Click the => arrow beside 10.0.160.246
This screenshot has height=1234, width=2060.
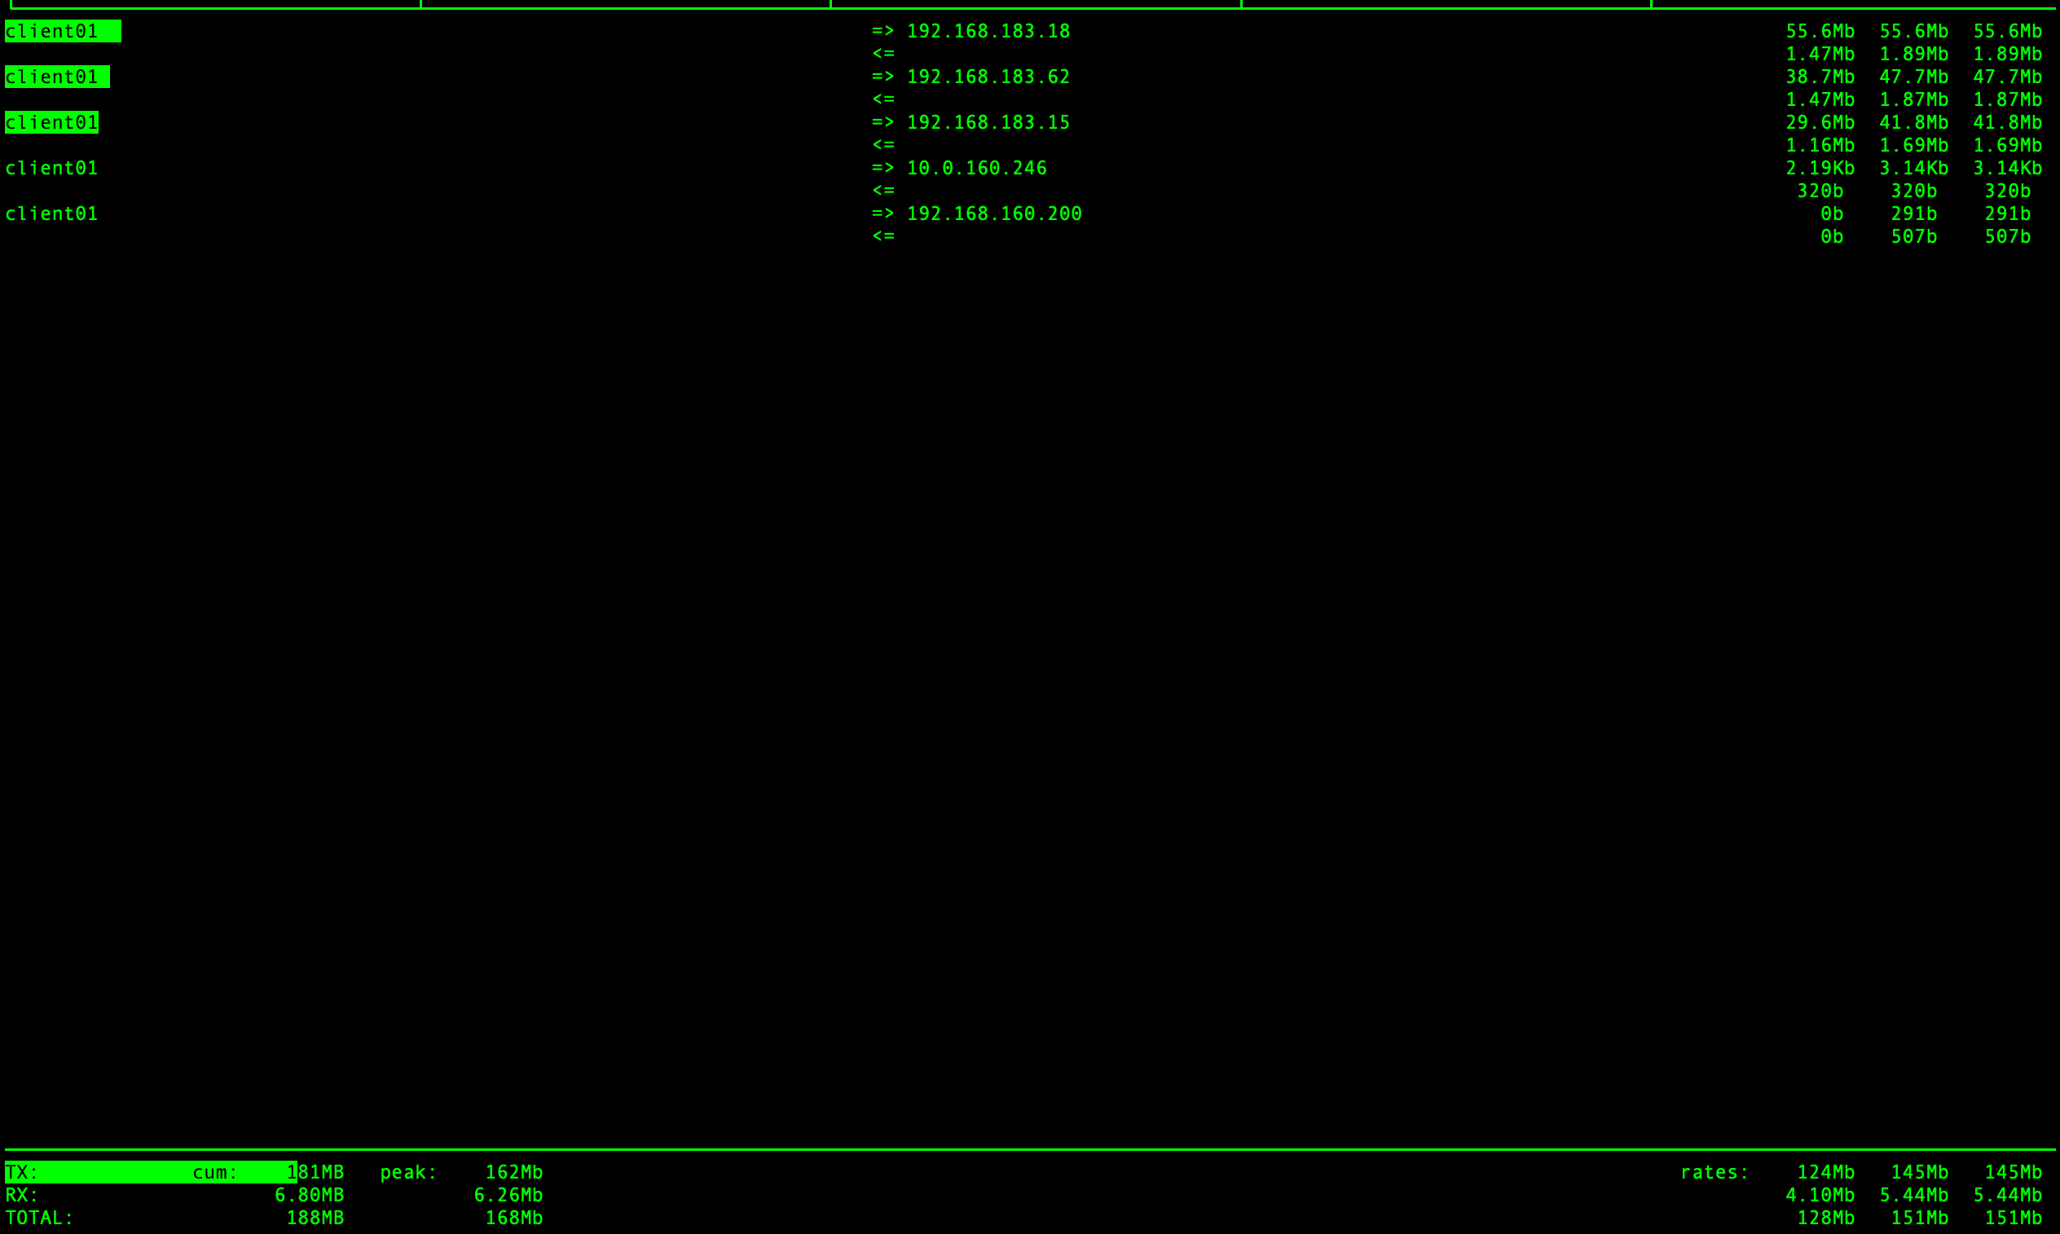click(883, 169)
